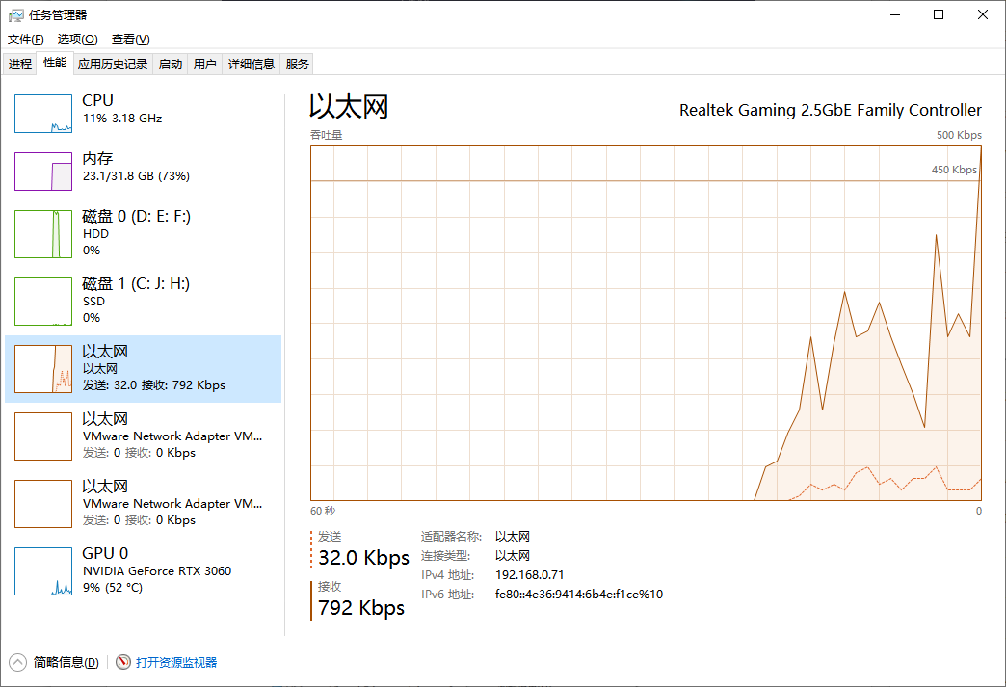
Task: Open the 打开资源监视器 link
Action: (176, 662)
